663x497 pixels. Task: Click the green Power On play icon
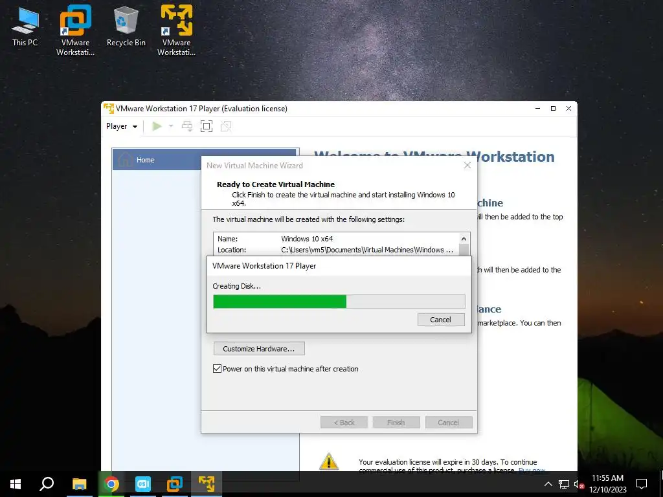(157, 126)
